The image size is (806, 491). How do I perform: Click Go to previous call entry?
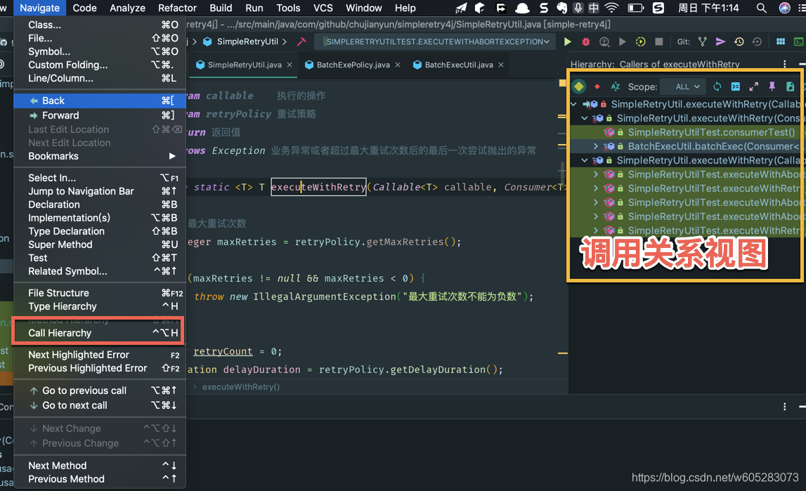(x=100, y=391)
